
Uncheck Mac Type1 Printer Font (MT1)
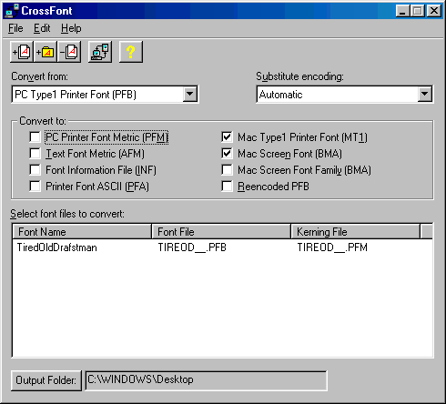pyautogui.click(x=227, y=137)
